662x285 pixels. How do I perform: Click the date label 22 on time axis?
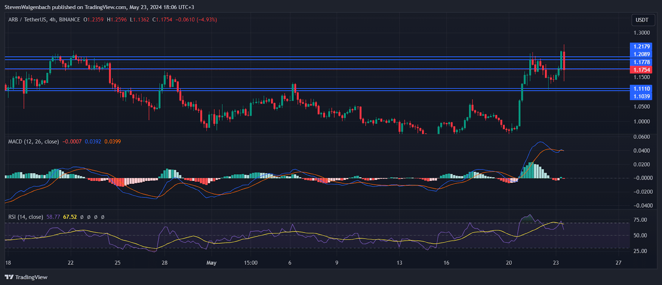[x=70, y=263]
